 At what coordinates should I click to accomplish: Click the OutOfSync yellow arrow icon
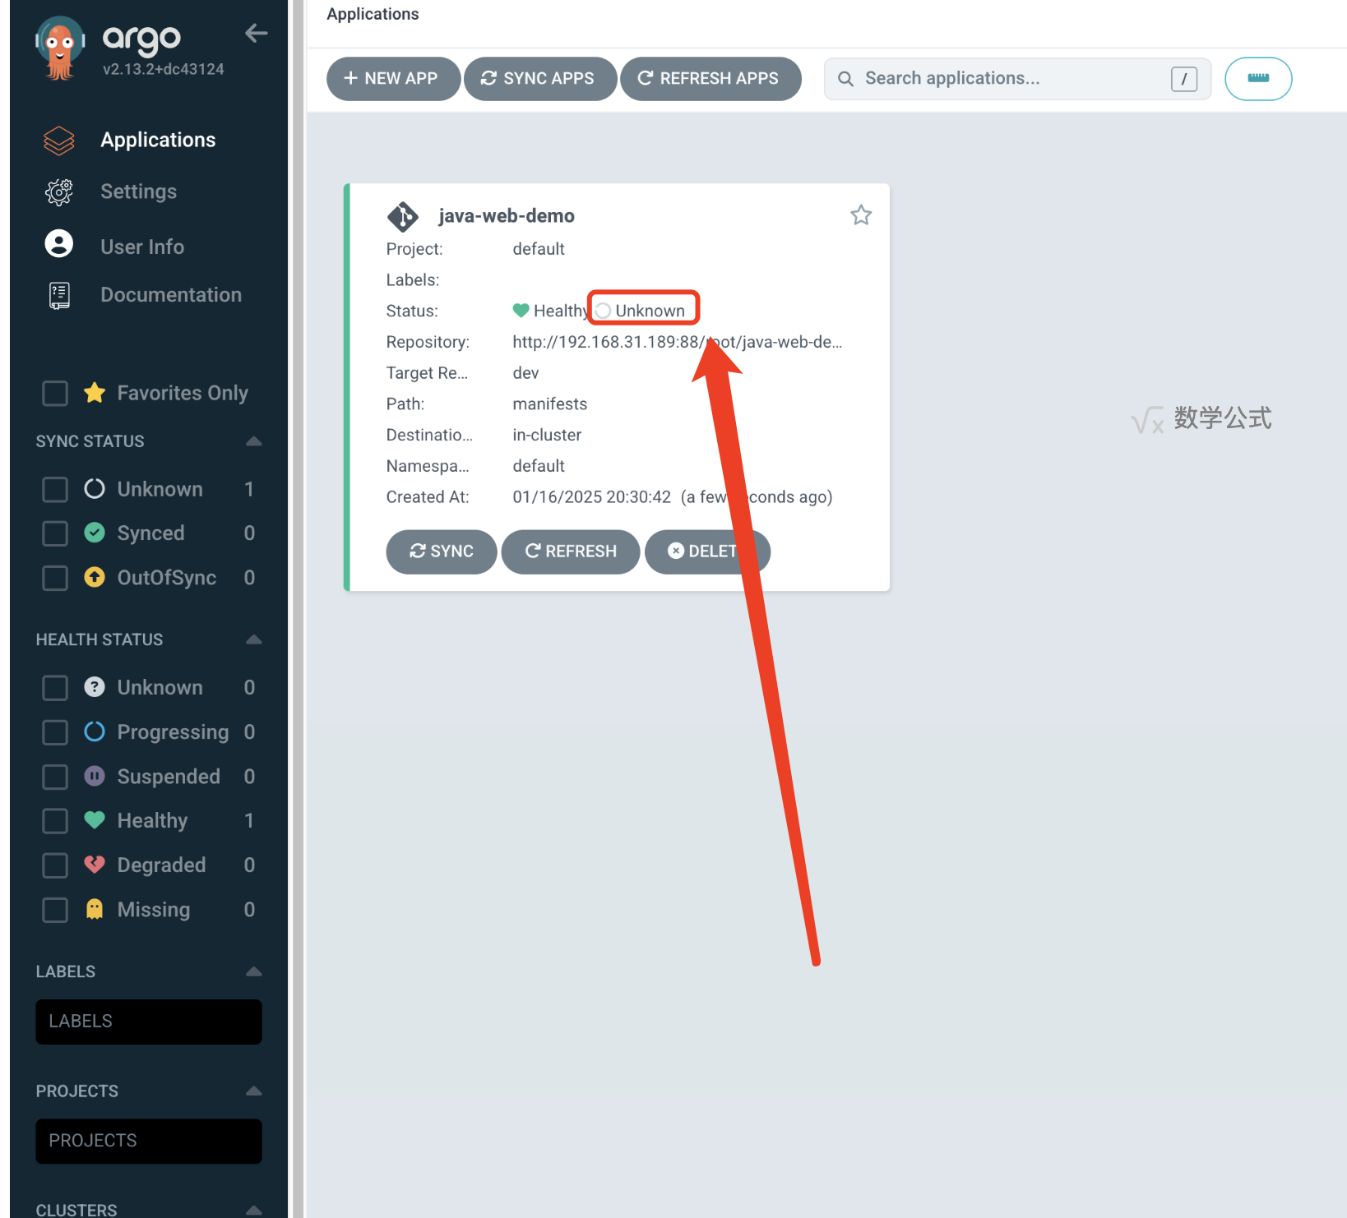(95, 577)
